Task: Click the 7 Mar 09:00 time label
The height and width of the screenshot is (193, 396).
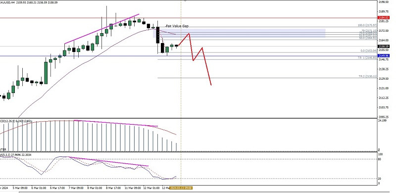Action: [76, 188]
